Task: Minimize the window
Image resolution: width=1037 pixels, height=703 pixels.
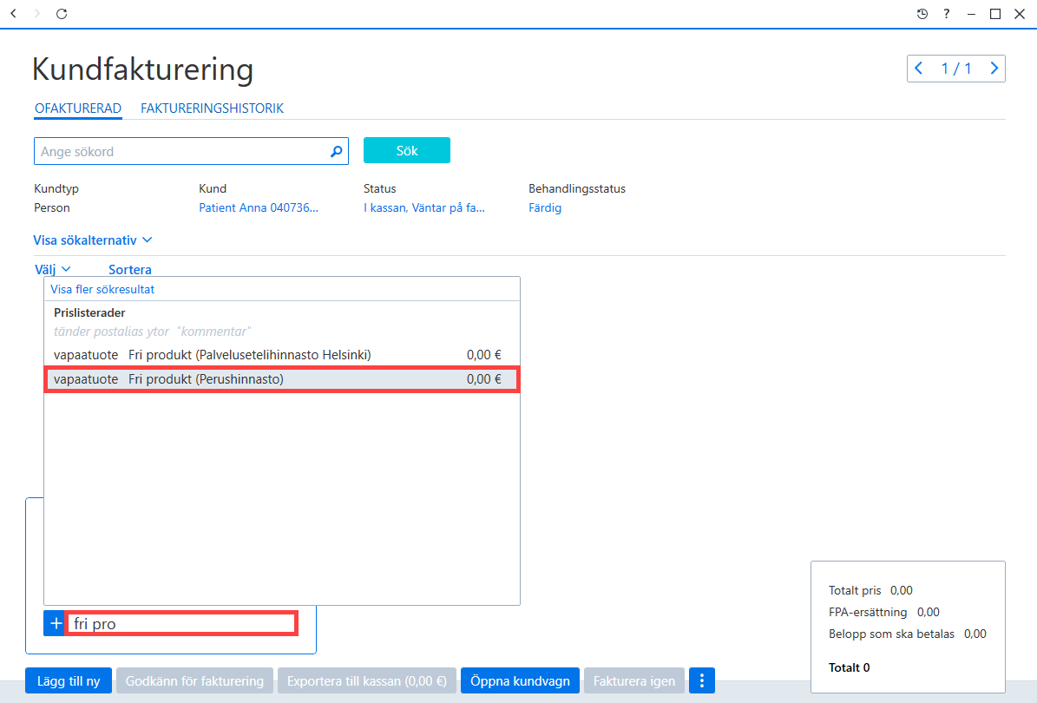Action: tap(971, 14)
